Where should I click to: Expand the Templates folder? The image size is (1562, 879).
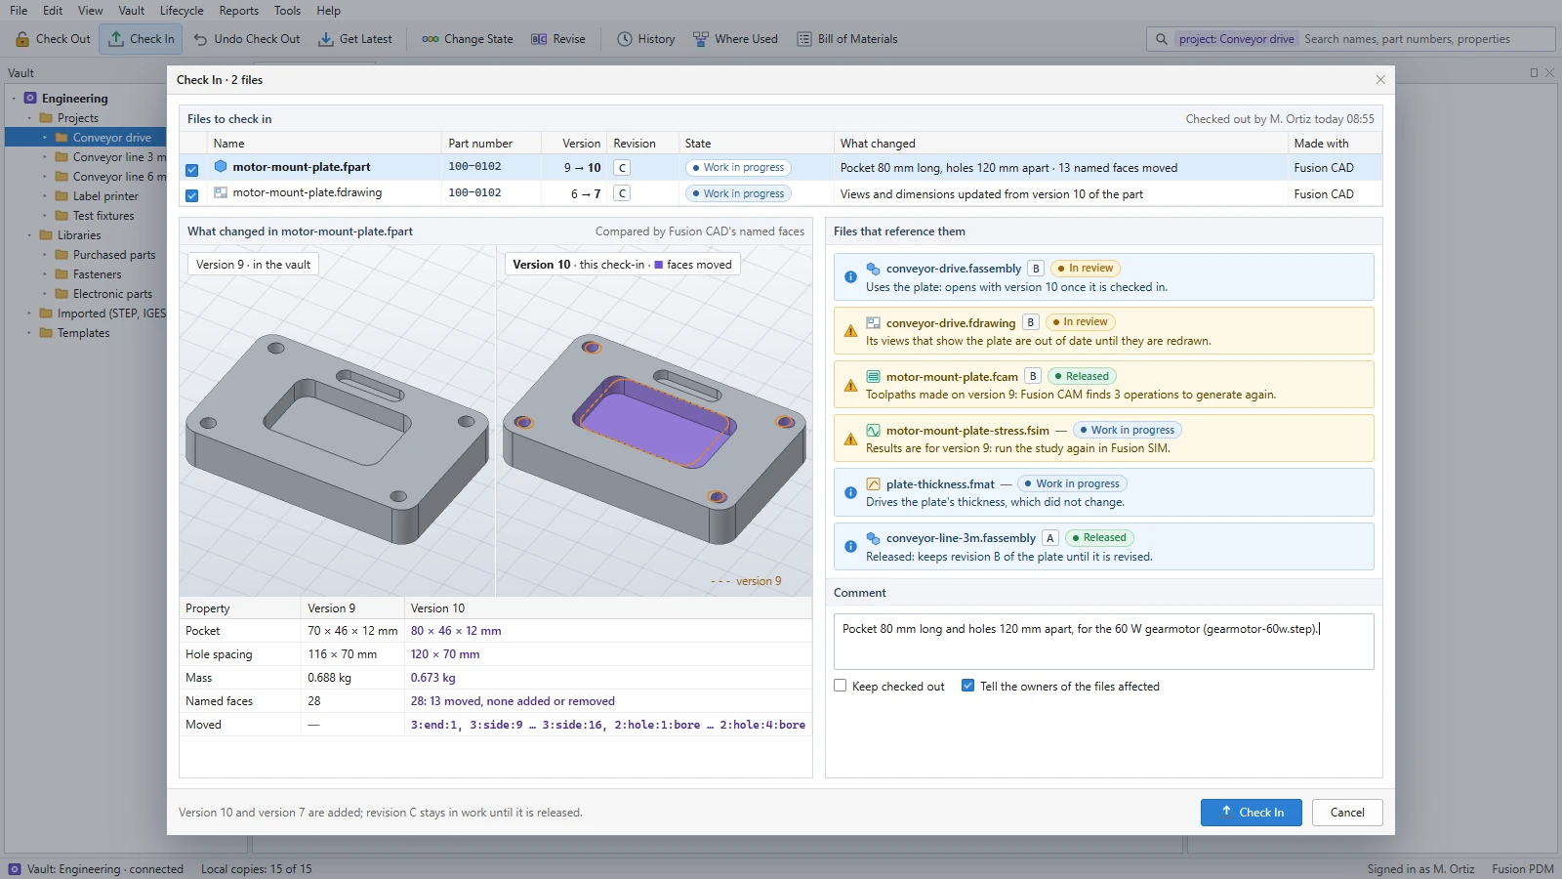click(29, 333)
